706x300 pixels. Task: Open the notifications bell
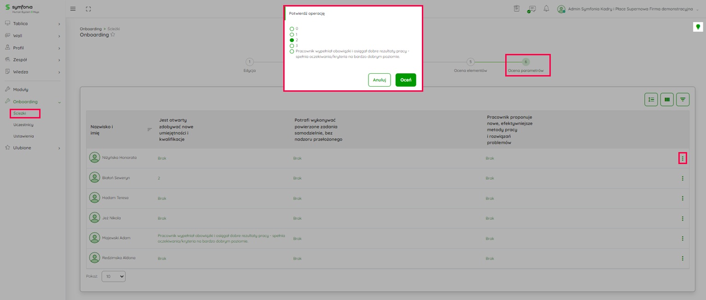coord(546,9)
